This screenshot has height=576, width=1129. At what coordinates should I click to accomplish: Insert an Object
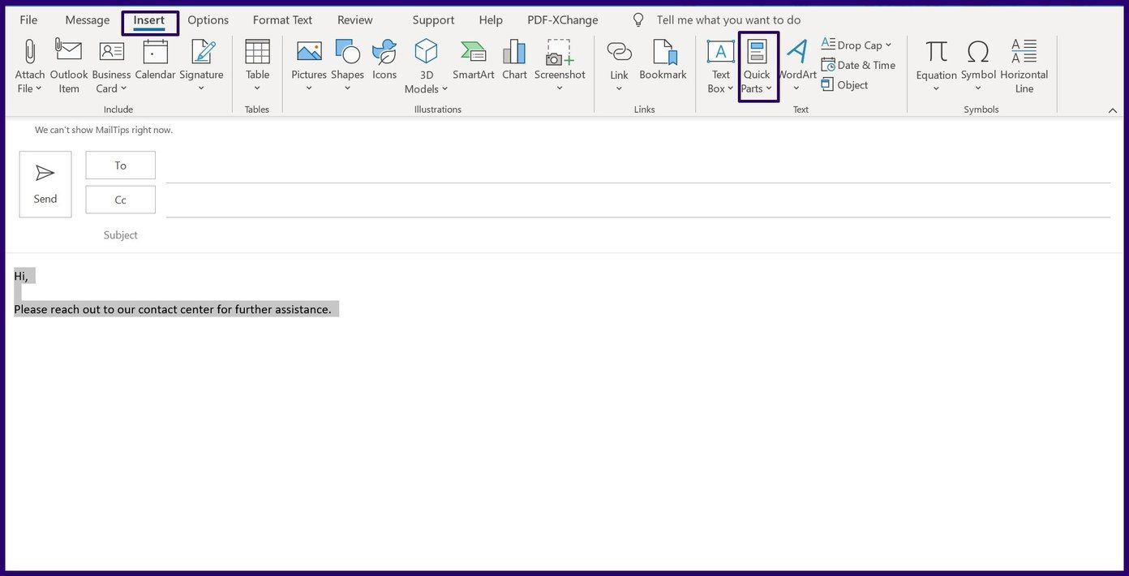pyautogui.click(x=844, y=84)
